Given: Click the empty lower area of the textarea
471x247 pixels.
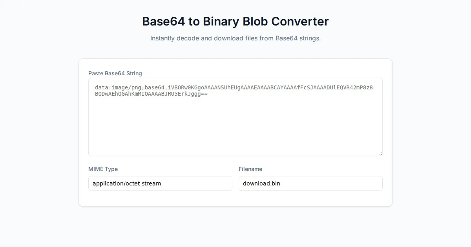Looking at the screenshot, I should [235, 133].
